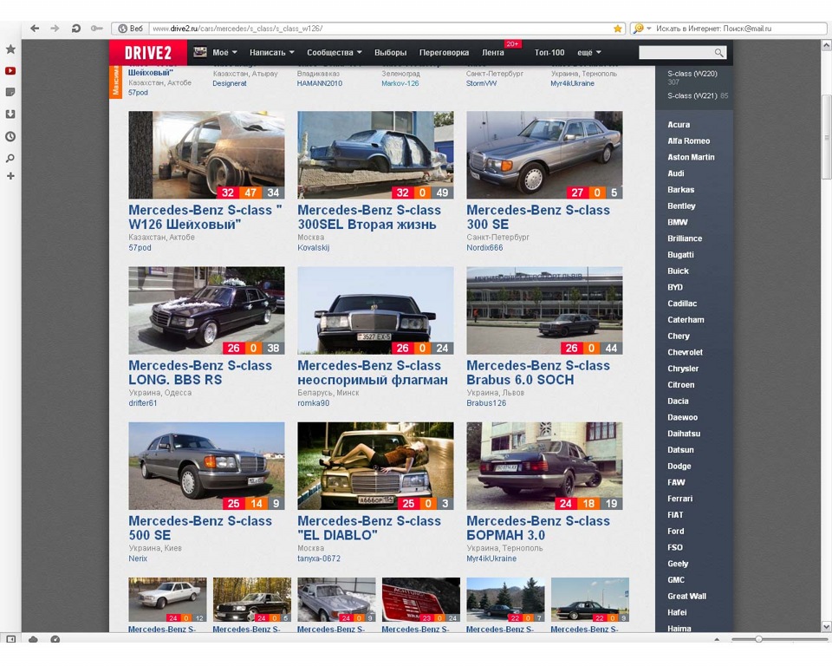Expand the 'Написать' dropdown menu

271,53
